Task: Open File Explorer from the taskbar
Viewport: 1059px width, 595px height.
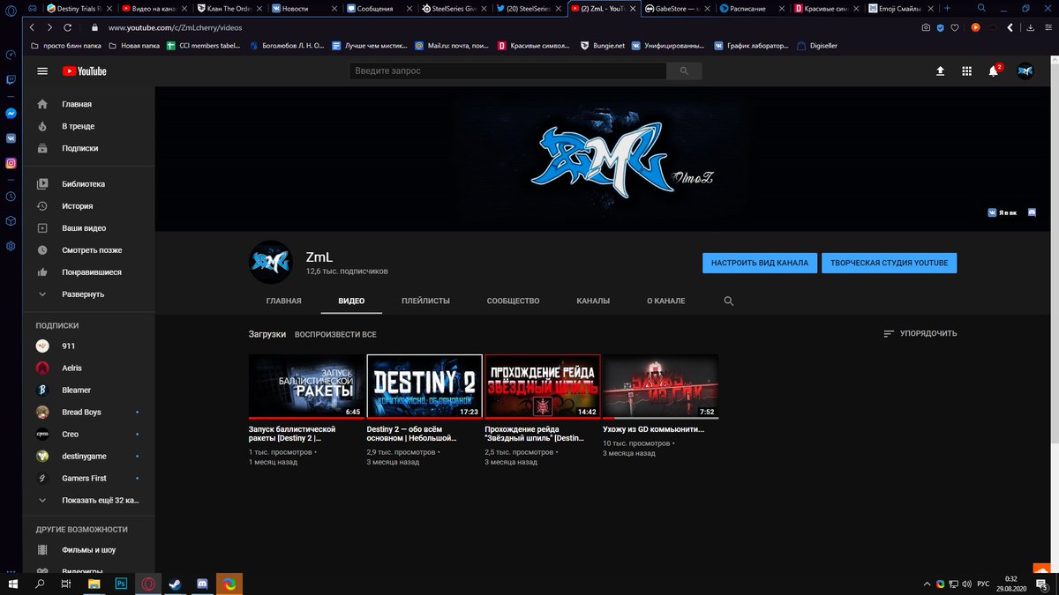Action: (94, 584)
